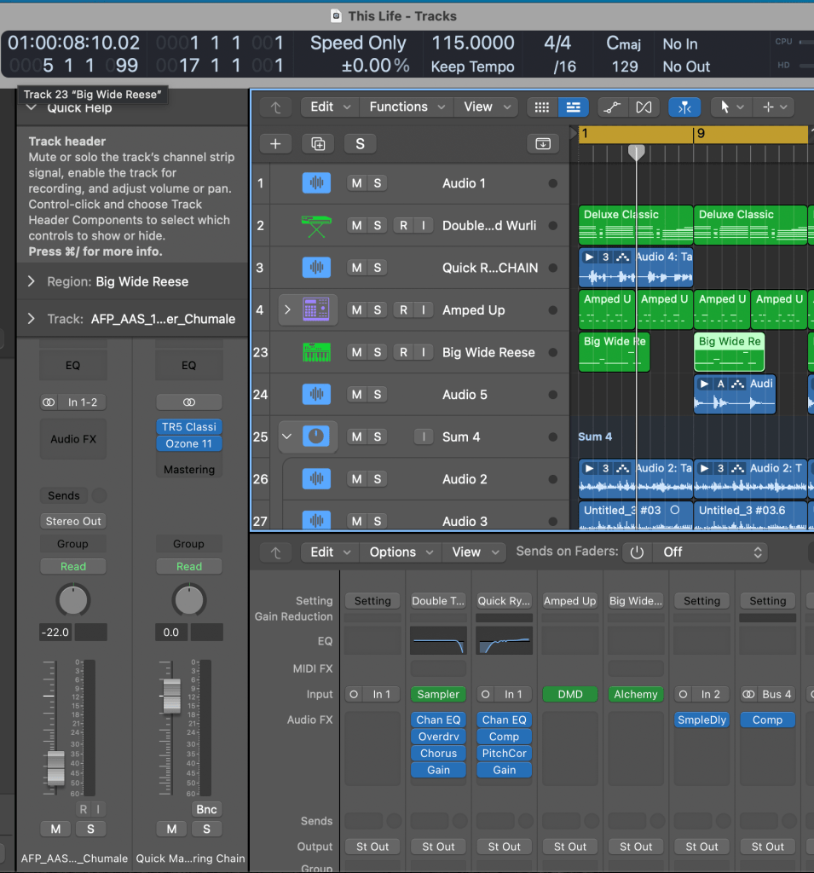Screen dimensions: 814x873
Task: Click the duplicate track icon
Action: tap(318, 144)
